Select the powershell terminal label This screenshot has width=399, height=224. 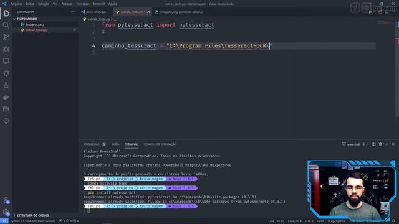click(x=350, y=144)
